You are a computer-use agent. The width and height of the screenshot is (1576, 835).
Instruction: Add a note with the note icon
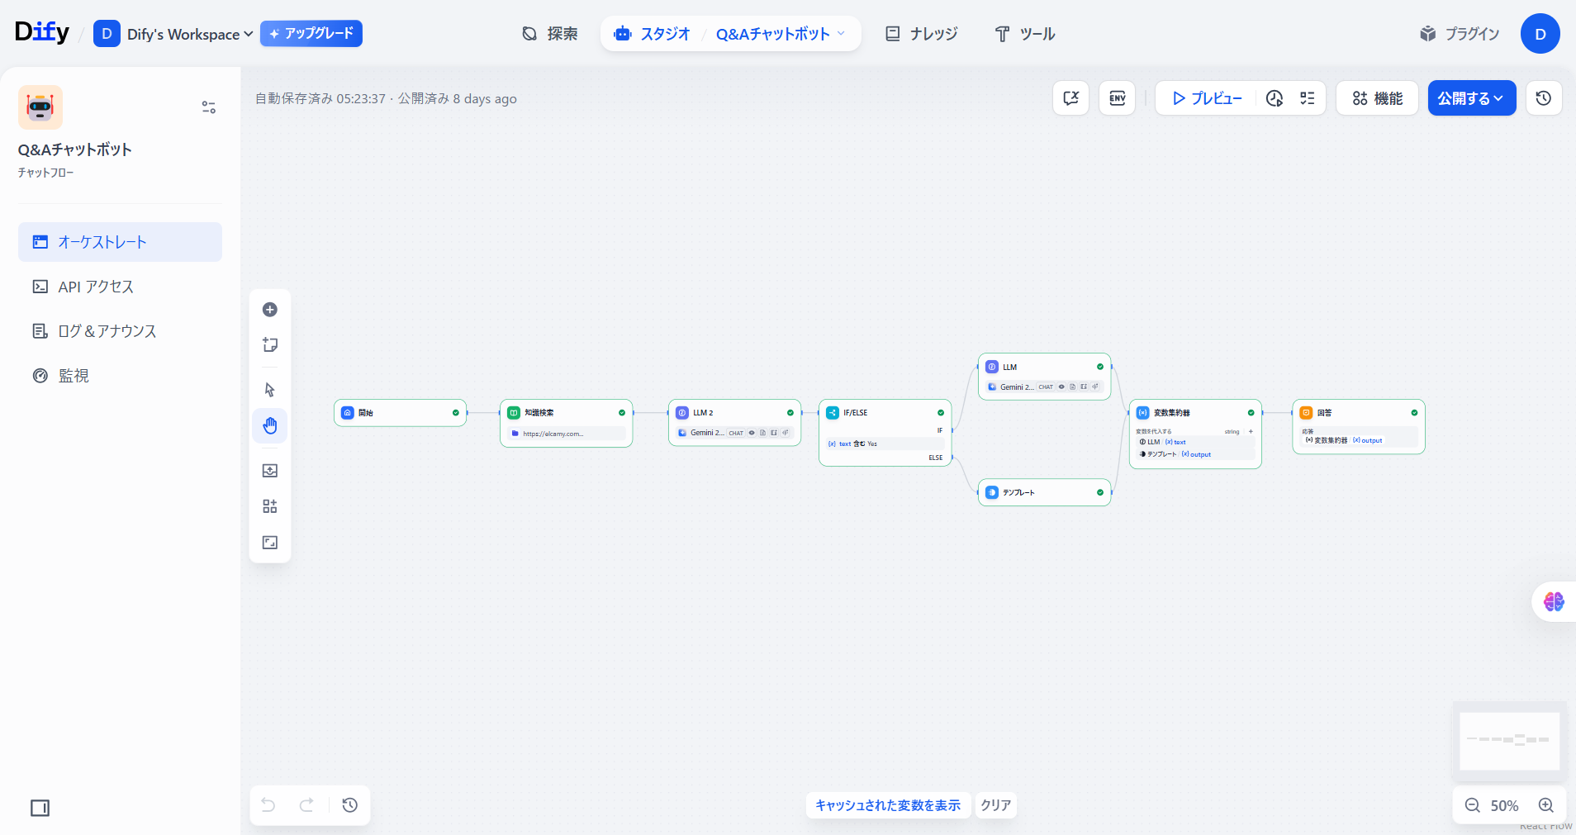(270, 345)
